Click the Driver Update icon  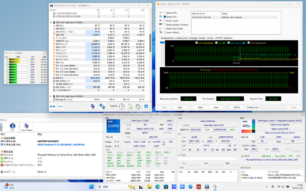point(26,127)
